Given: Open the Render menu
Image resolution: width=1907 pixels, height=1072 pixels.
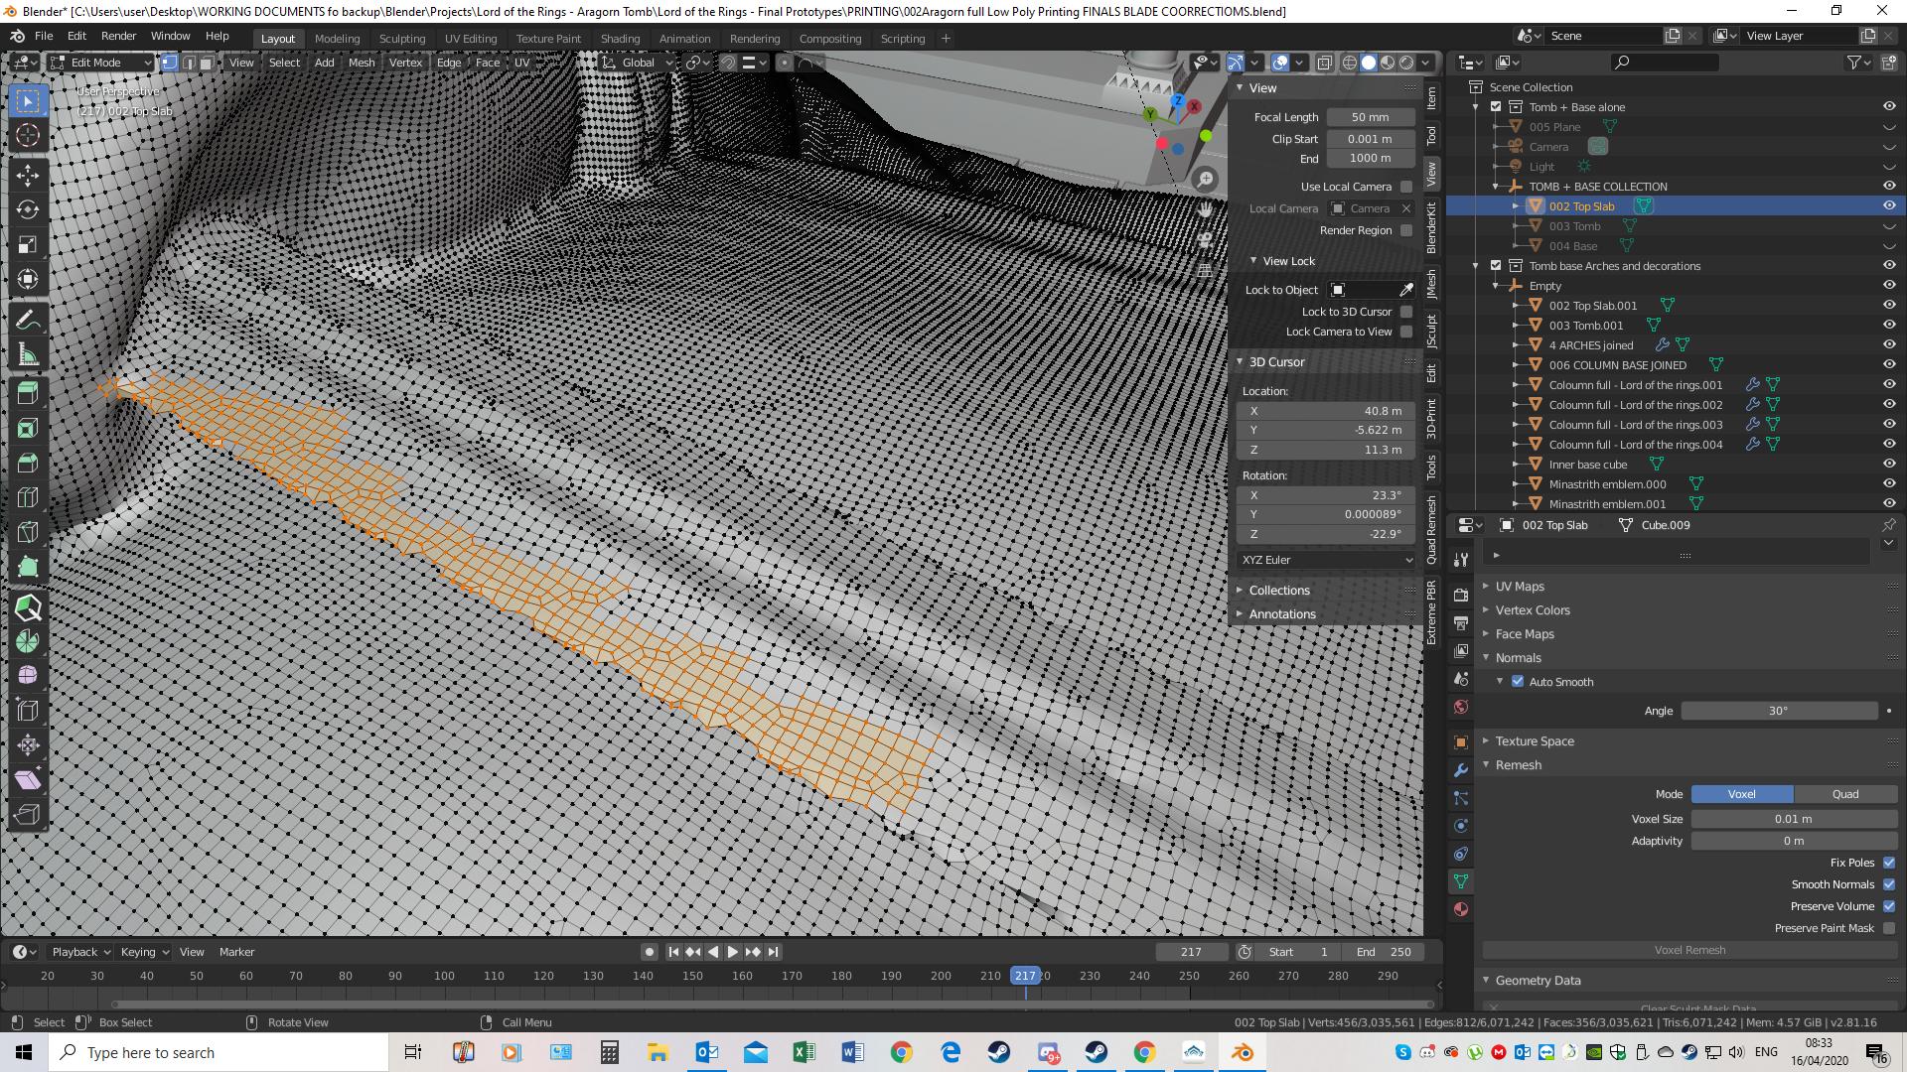Looking at the screenshot, I should click(118, 36).
